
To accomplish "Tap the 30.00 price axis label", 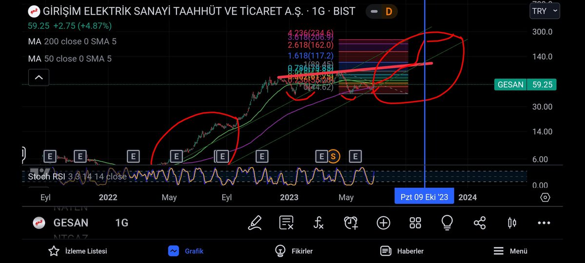I will (x=543, y=107).
